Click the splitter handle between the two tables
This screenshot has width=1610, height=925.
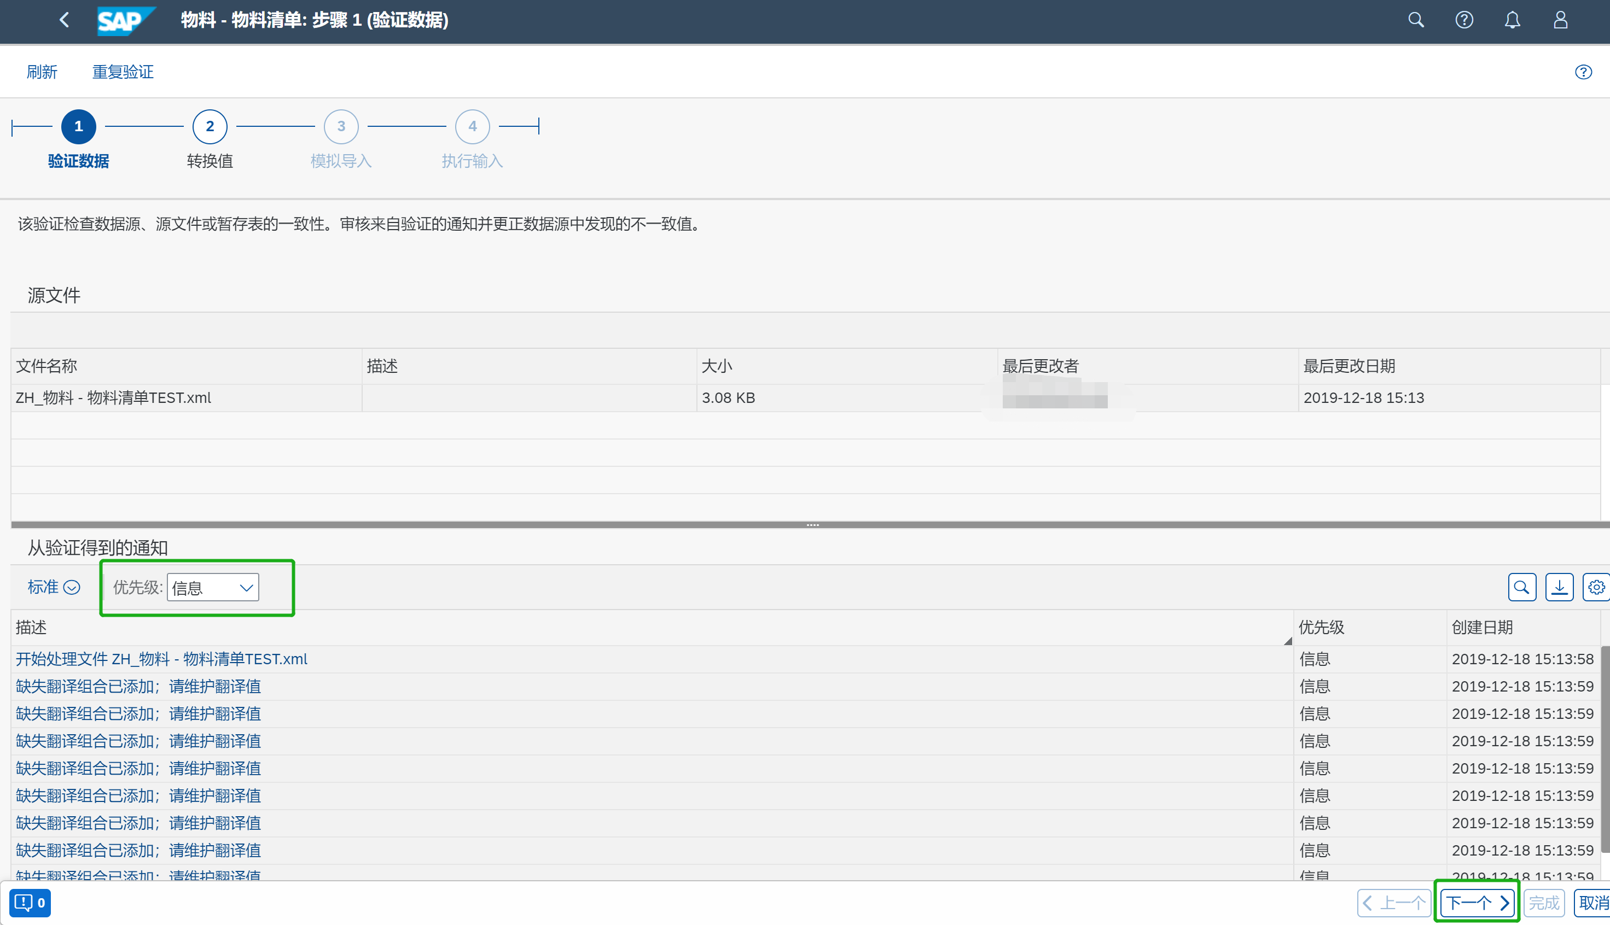click(812, 525)
